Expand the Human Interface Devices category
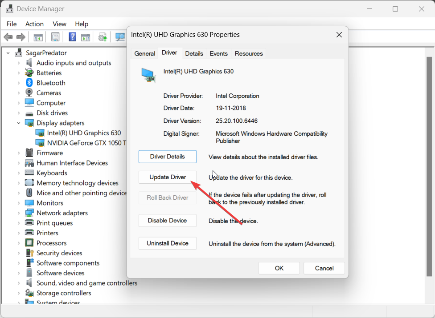This screenshot has height=318, width=435. click(x=19, y=163)
